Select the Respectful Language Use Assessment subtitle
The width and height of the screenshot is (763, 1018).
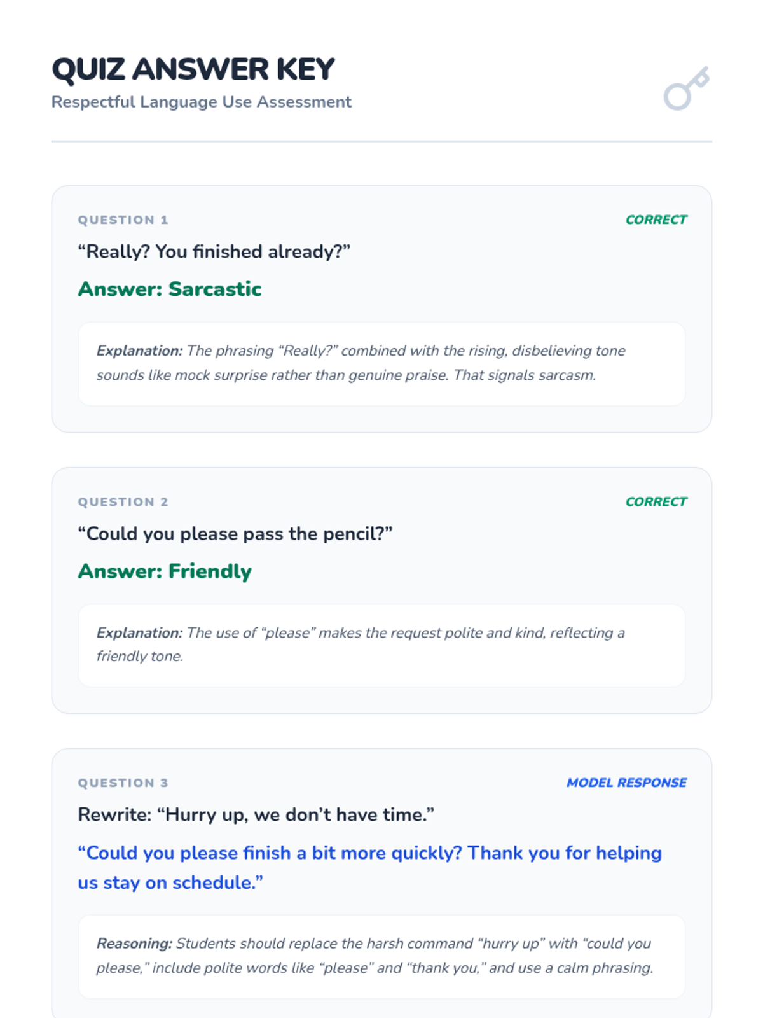coord(201,102)
